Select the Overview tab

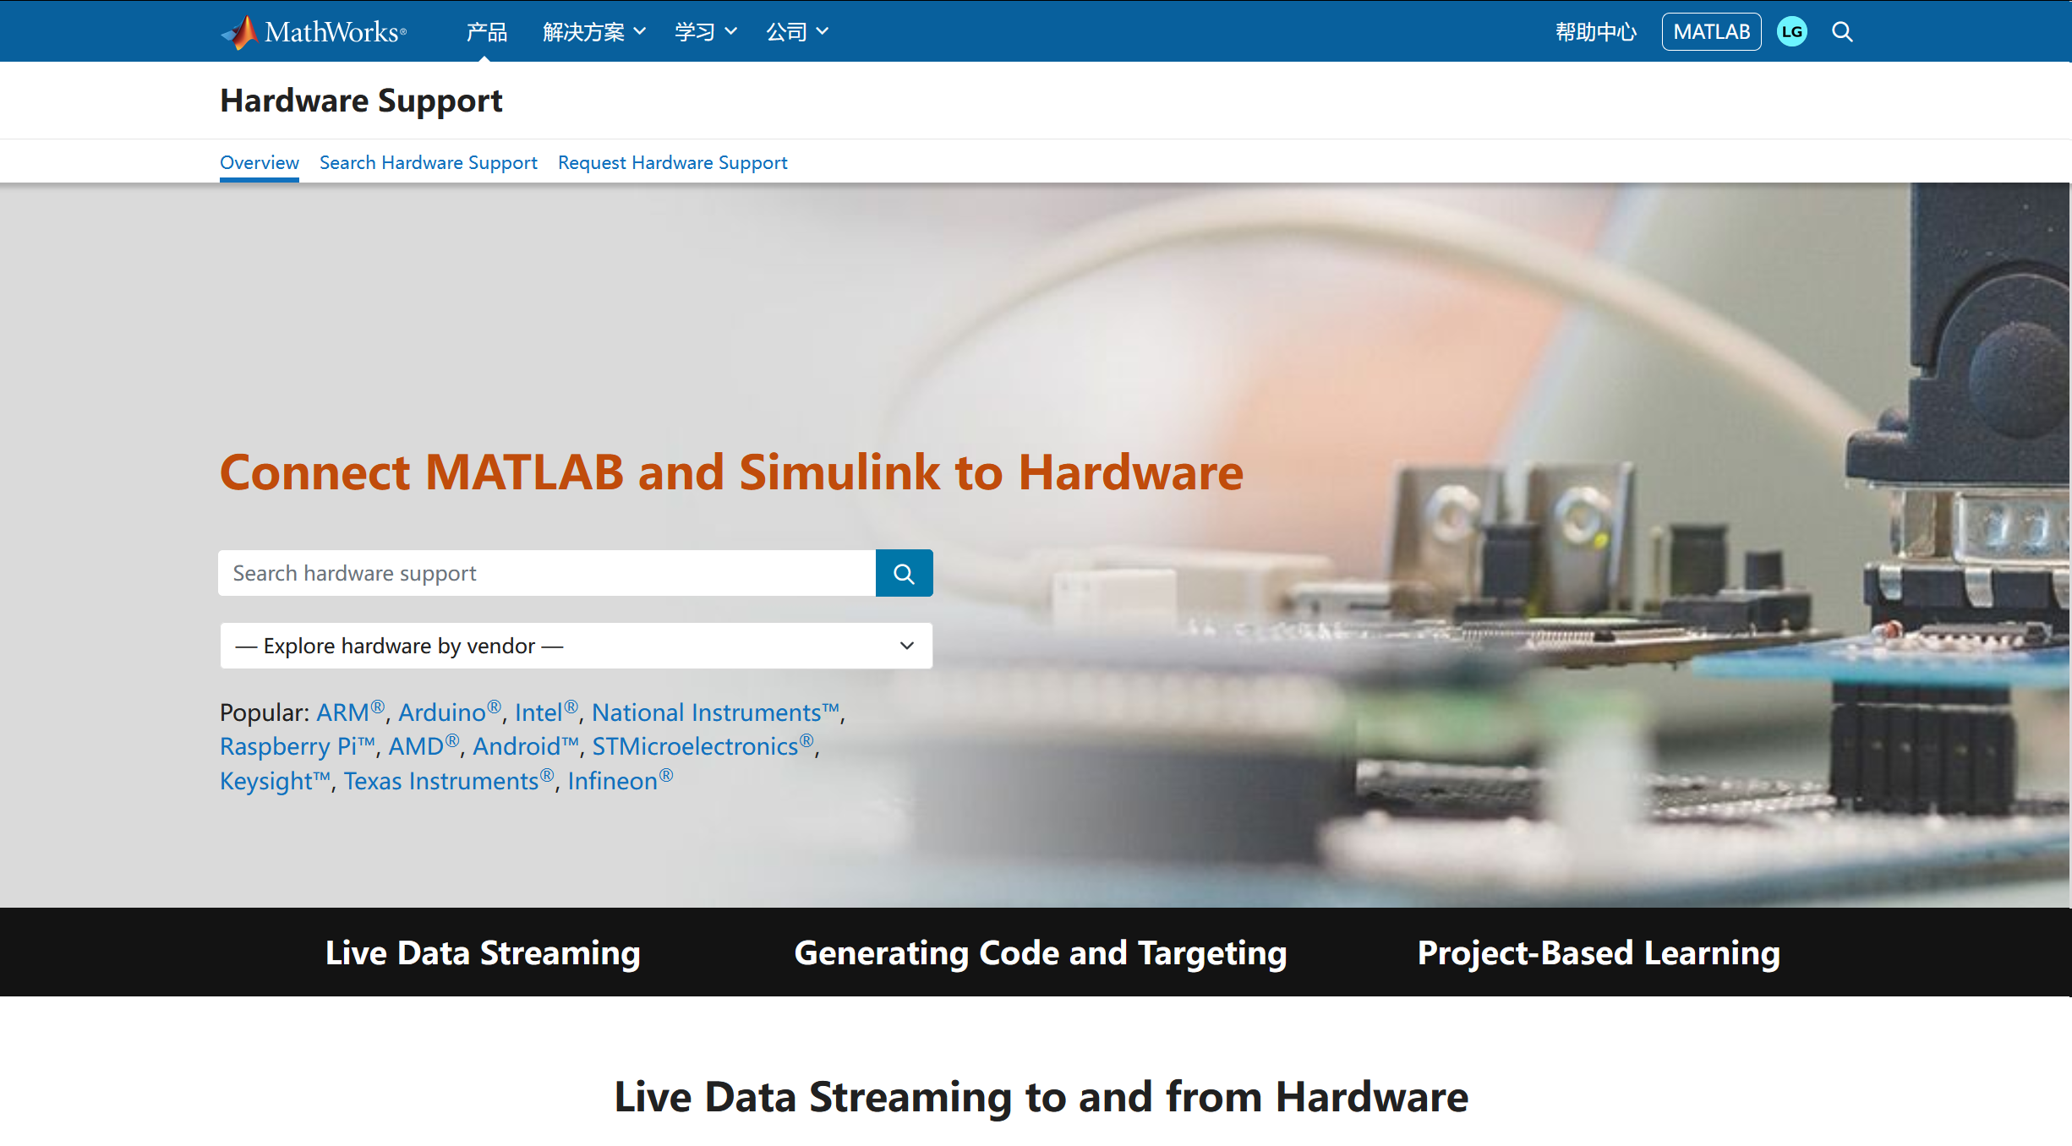259,162
